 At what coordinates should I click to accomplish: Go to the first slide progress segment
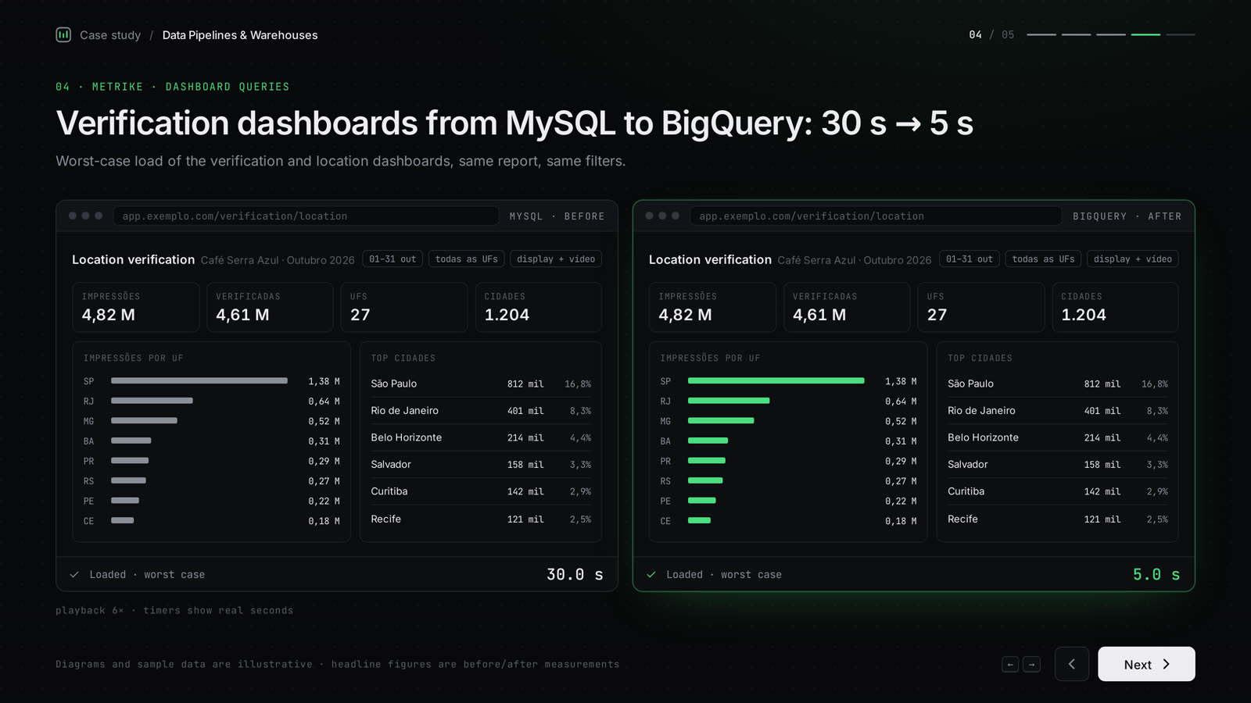point(1041,34)
